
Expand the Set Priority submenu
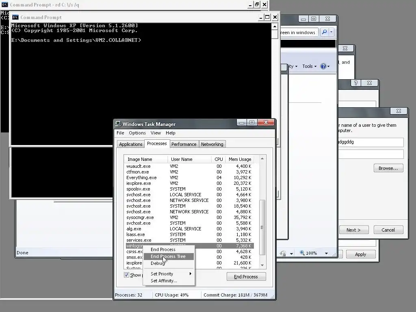click(x=169, y=274)
